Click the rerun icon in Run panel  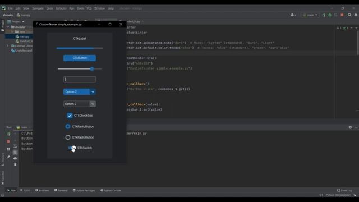click(x=8, y=134)
